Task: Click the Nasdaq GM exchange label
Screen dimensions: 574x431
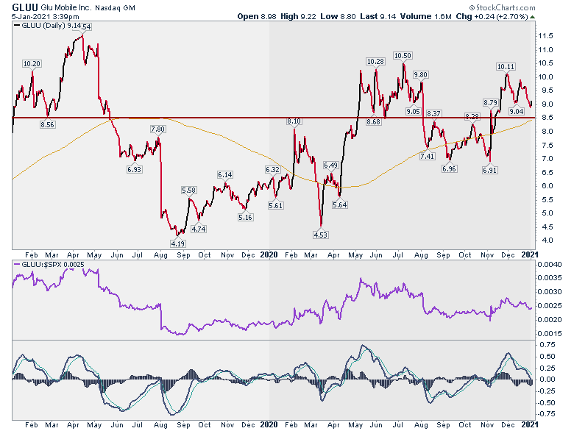Action: (x=115, y=7)
